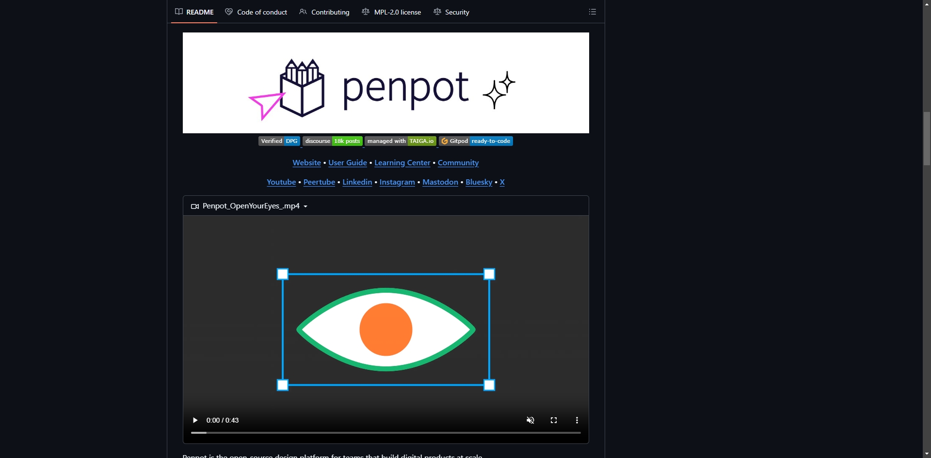Click the managed with TAIGA.io badge
The width and height of the screenshot is (931, 458).
coord(401,141)
